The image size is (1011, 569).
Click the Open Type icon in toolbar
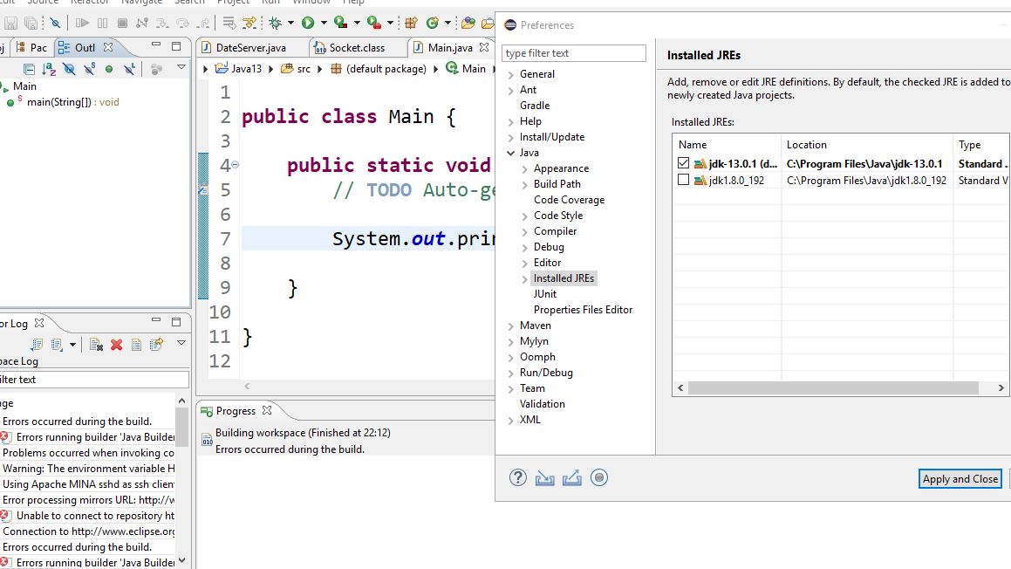468,24
